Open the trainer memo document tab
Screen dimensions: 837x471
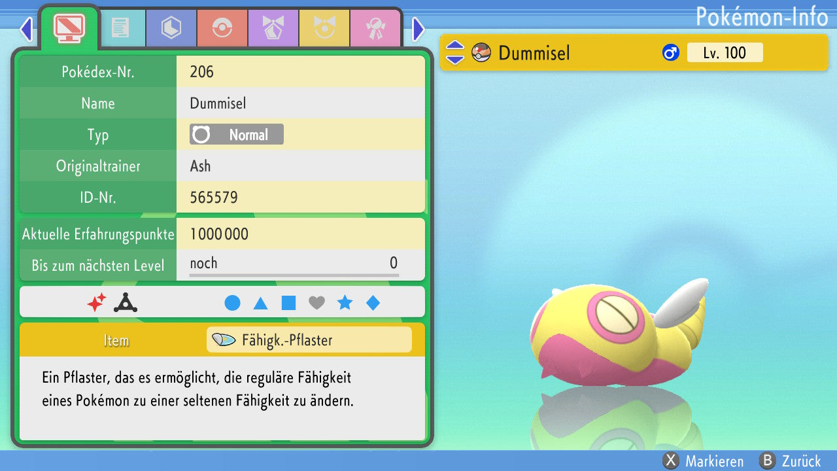coord(120,27)
